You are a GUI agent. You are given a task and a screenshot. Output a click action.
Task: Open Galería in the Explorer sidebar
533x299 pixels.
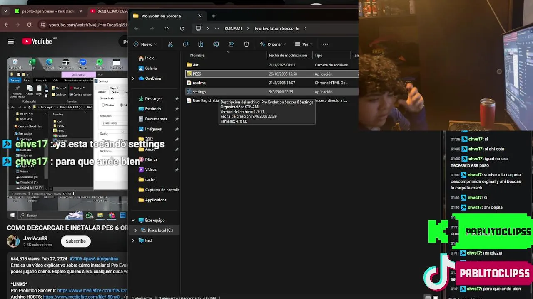[x=151, y=68]
